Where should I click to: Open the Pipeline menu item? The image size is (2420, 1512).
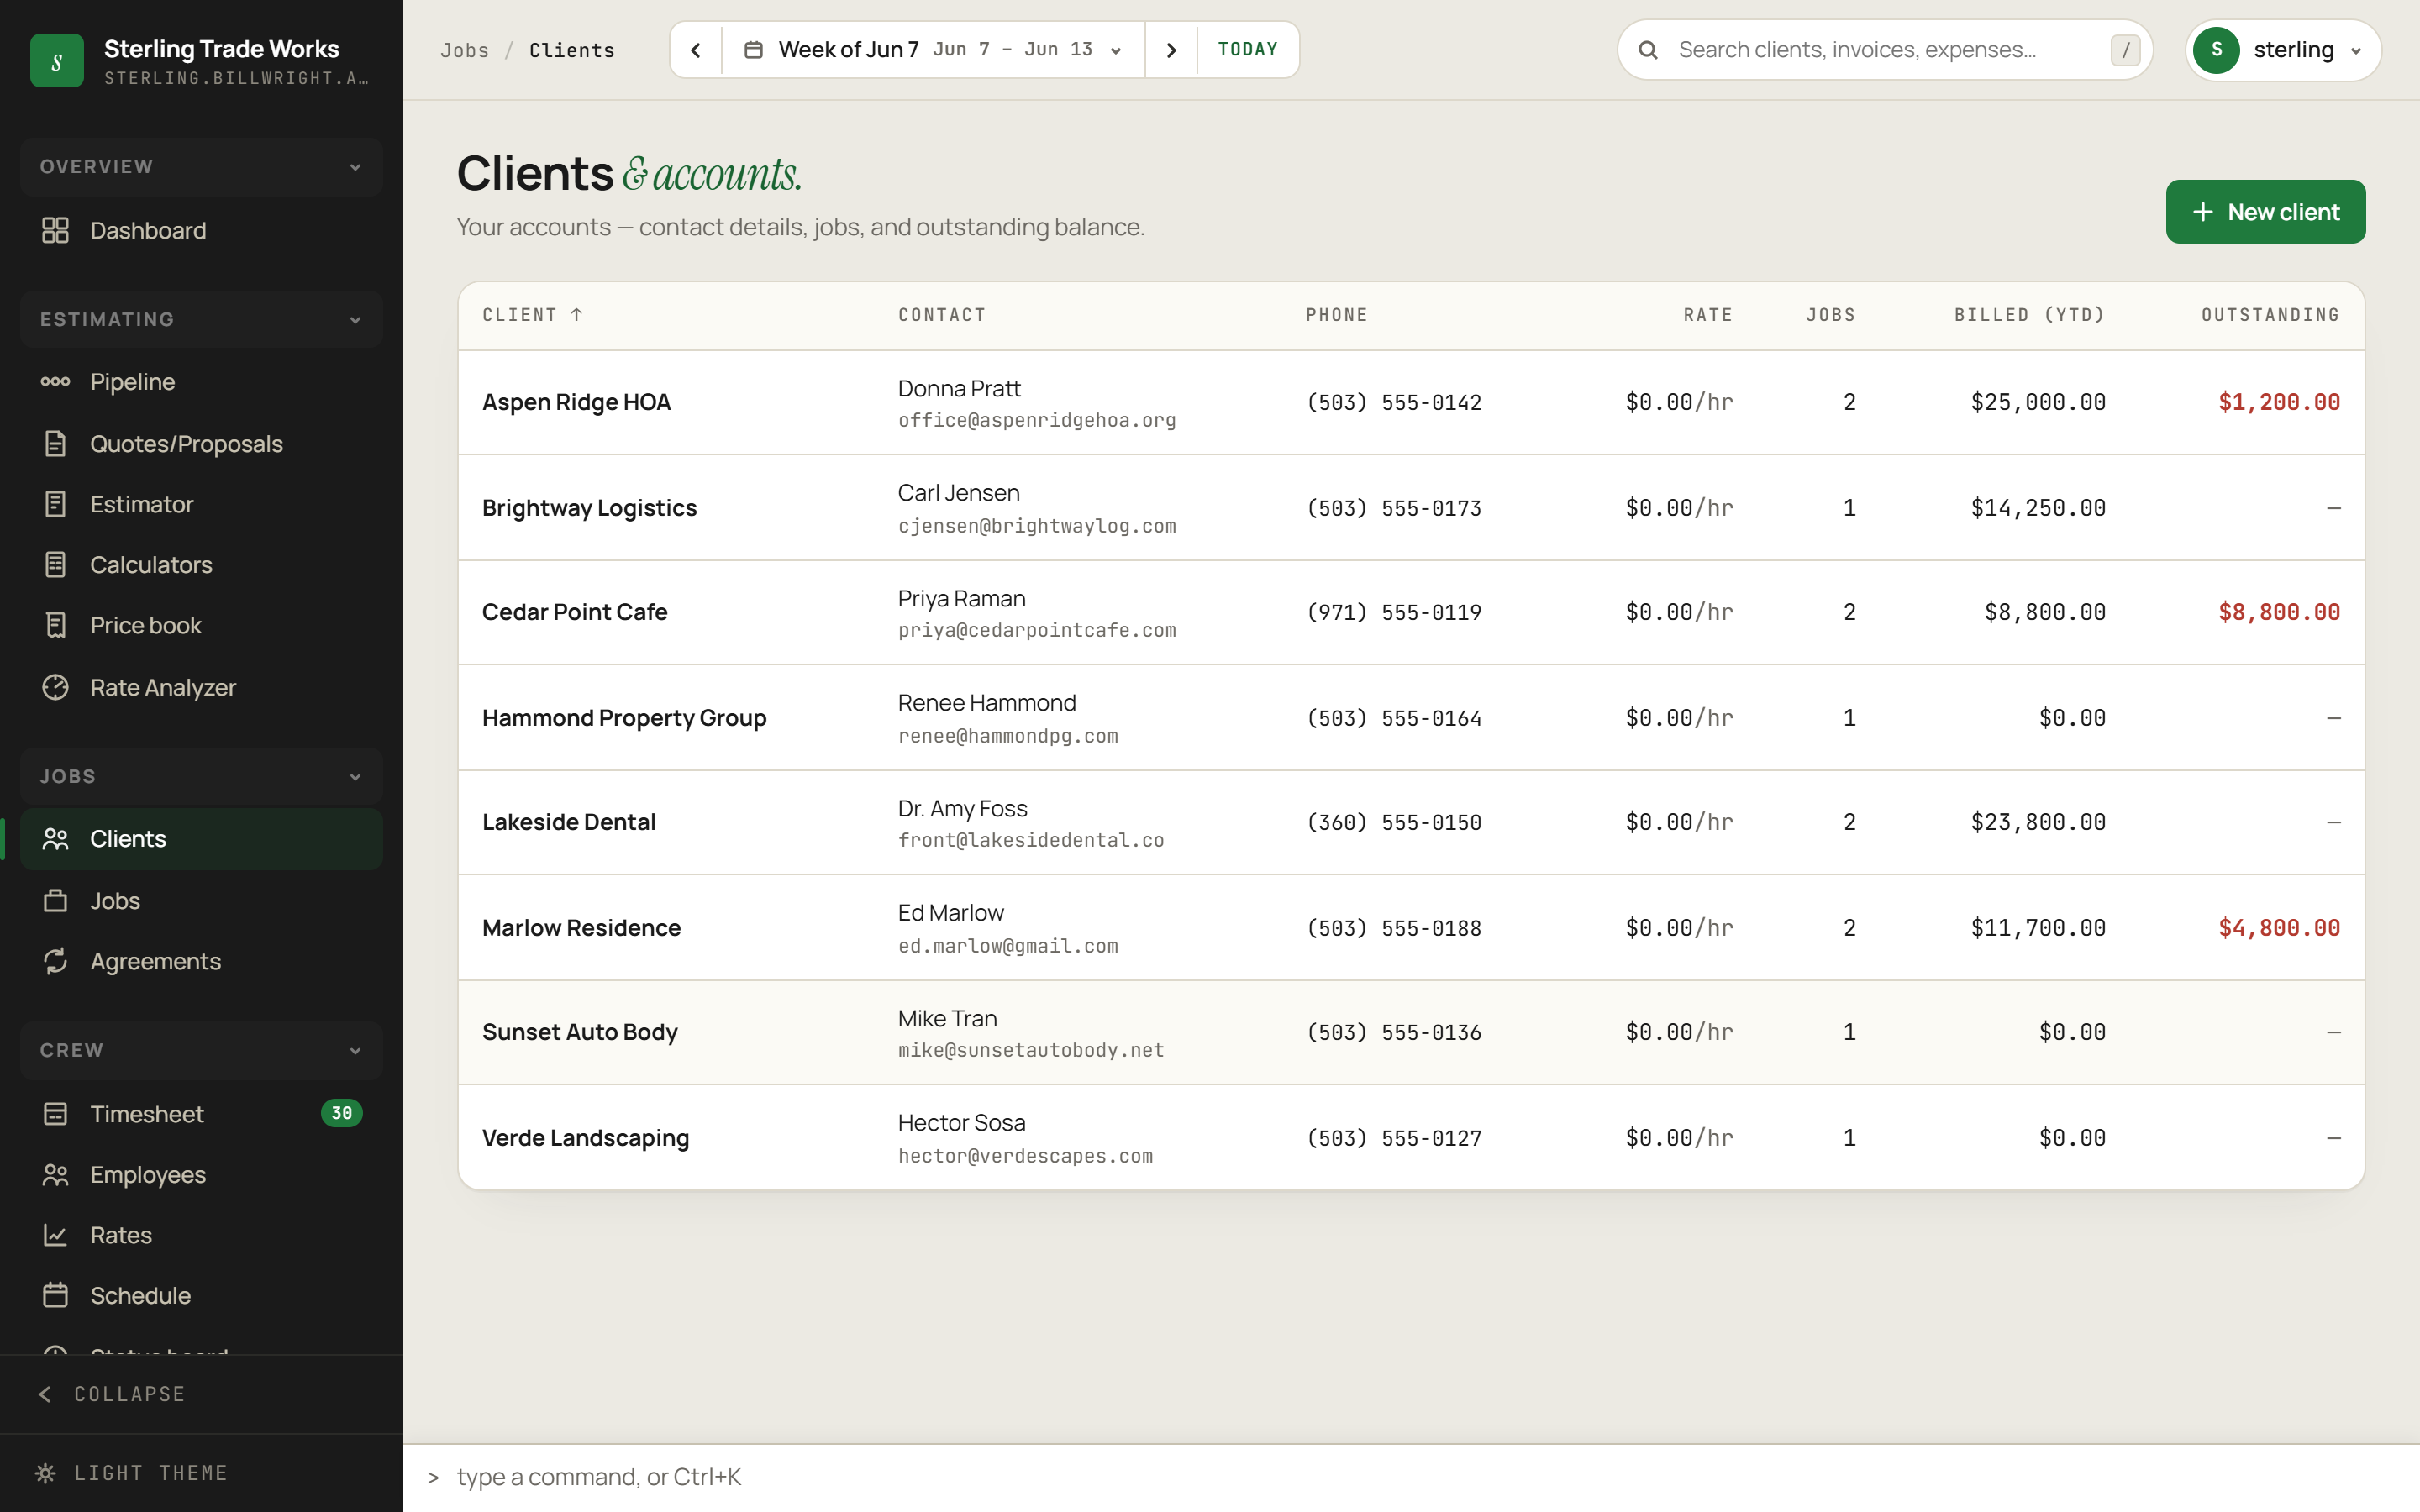tap(201, 381)
